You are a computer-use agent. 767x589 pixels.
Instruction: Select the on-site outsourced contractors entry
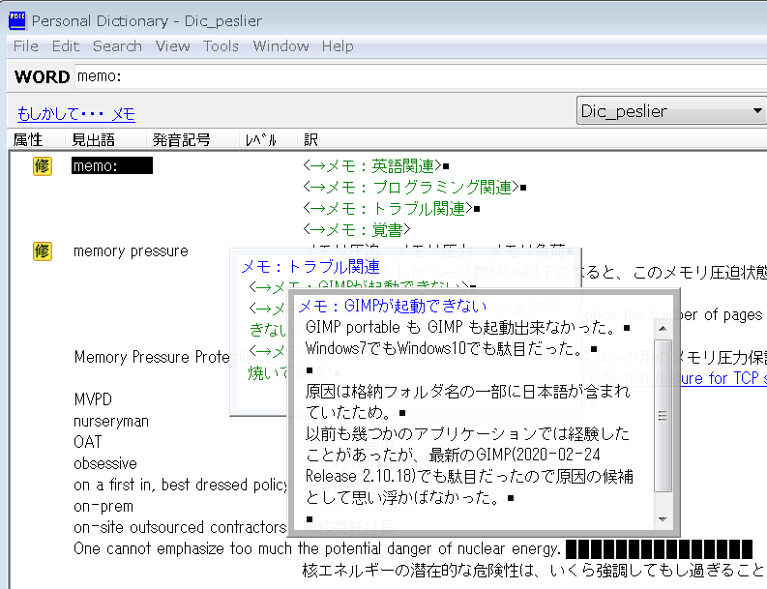point(180,527)
